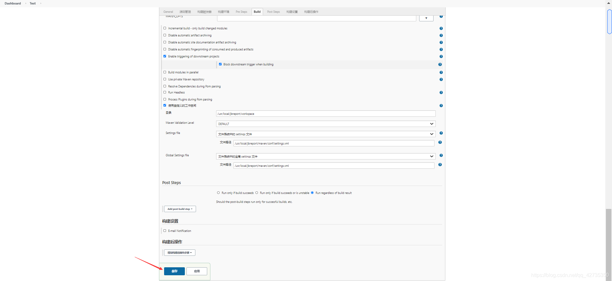612x281 pixels.
Task: Check Disable automatic site documentation artifact archiving
Action: coord(165,42)
